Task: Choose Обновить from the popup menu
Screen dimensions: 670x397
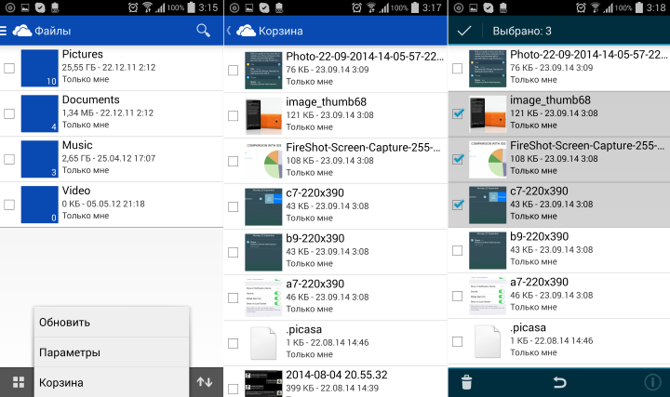Action: 112,323
